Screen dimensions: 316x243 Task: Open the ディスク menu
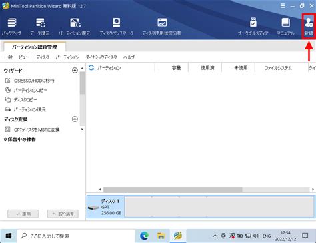point(43,57)
